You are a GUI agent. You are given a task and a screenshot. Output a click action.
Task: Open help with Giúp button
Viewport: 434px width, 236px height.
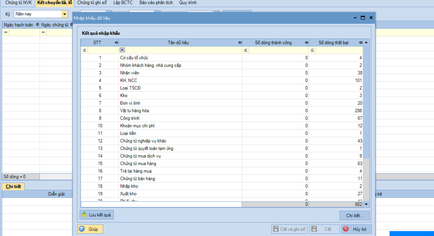[90, 229]
